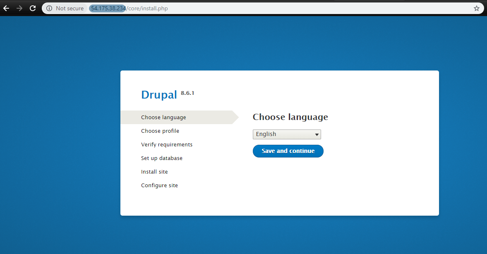This screenshot has width=487, height=254.
Task: Select the Set up database step
Action: [161, 158]
